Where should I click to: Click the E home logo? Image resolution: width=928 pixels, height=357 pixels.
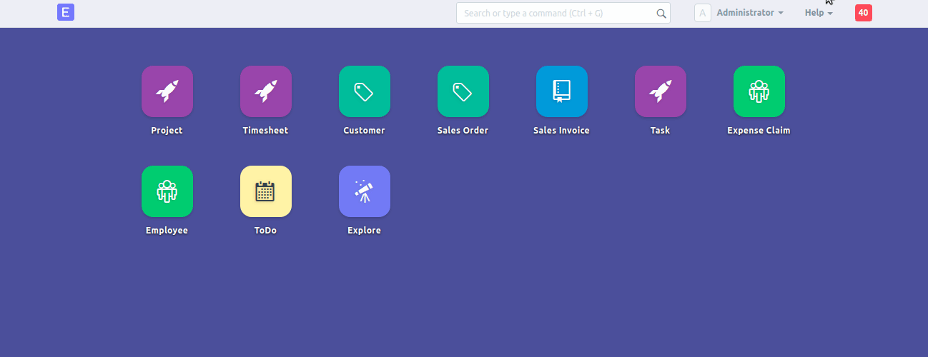(x=66, y=12)
